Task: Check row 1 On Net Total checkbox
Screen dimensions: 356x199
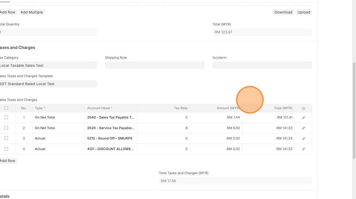Action: pyautogui.click(x=6, y=117)
